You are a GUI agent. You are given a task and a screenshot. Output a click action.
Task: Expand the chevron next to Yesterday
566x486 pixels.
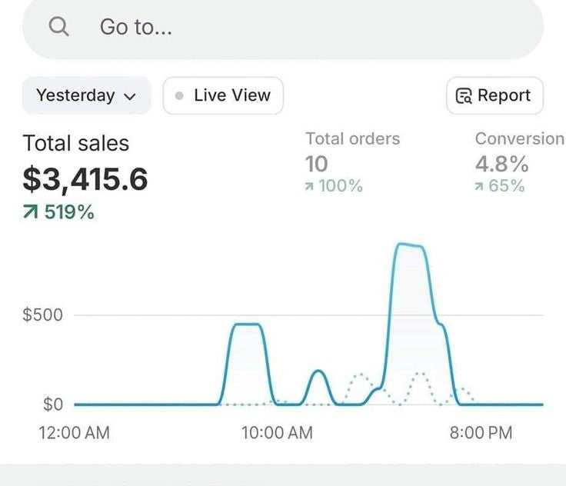click(129, 97)
